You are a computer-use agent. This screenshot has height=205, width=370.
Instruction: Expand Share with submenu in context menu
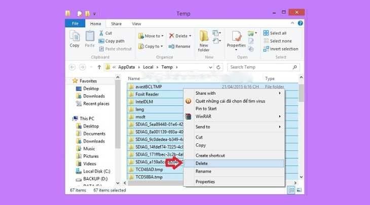point(234,93)
